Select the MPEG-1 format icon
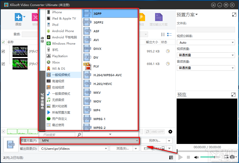Image resolution: width=239 pixels, height=163 pixels. coord(87,119)
